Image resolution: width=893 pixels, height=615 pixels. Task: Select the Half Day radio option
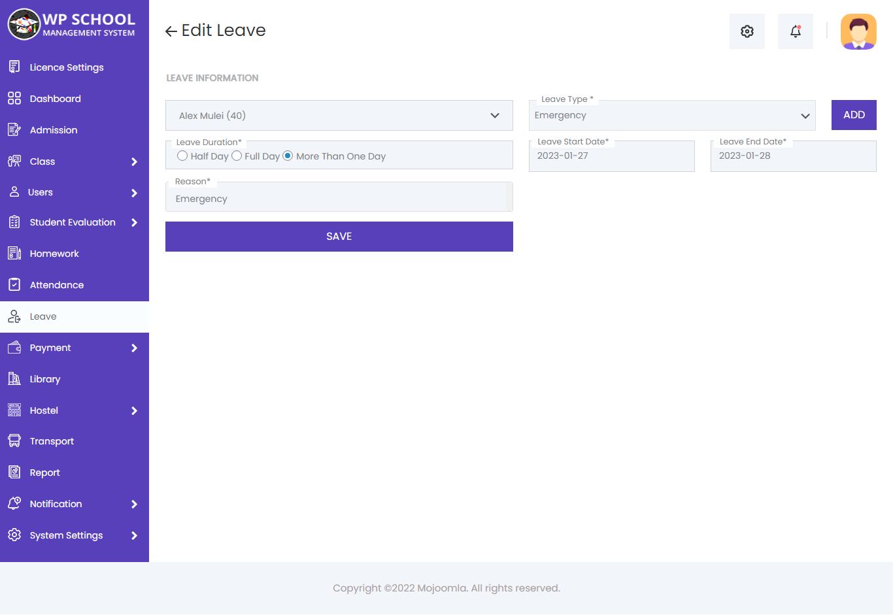[x=182, y=156]
